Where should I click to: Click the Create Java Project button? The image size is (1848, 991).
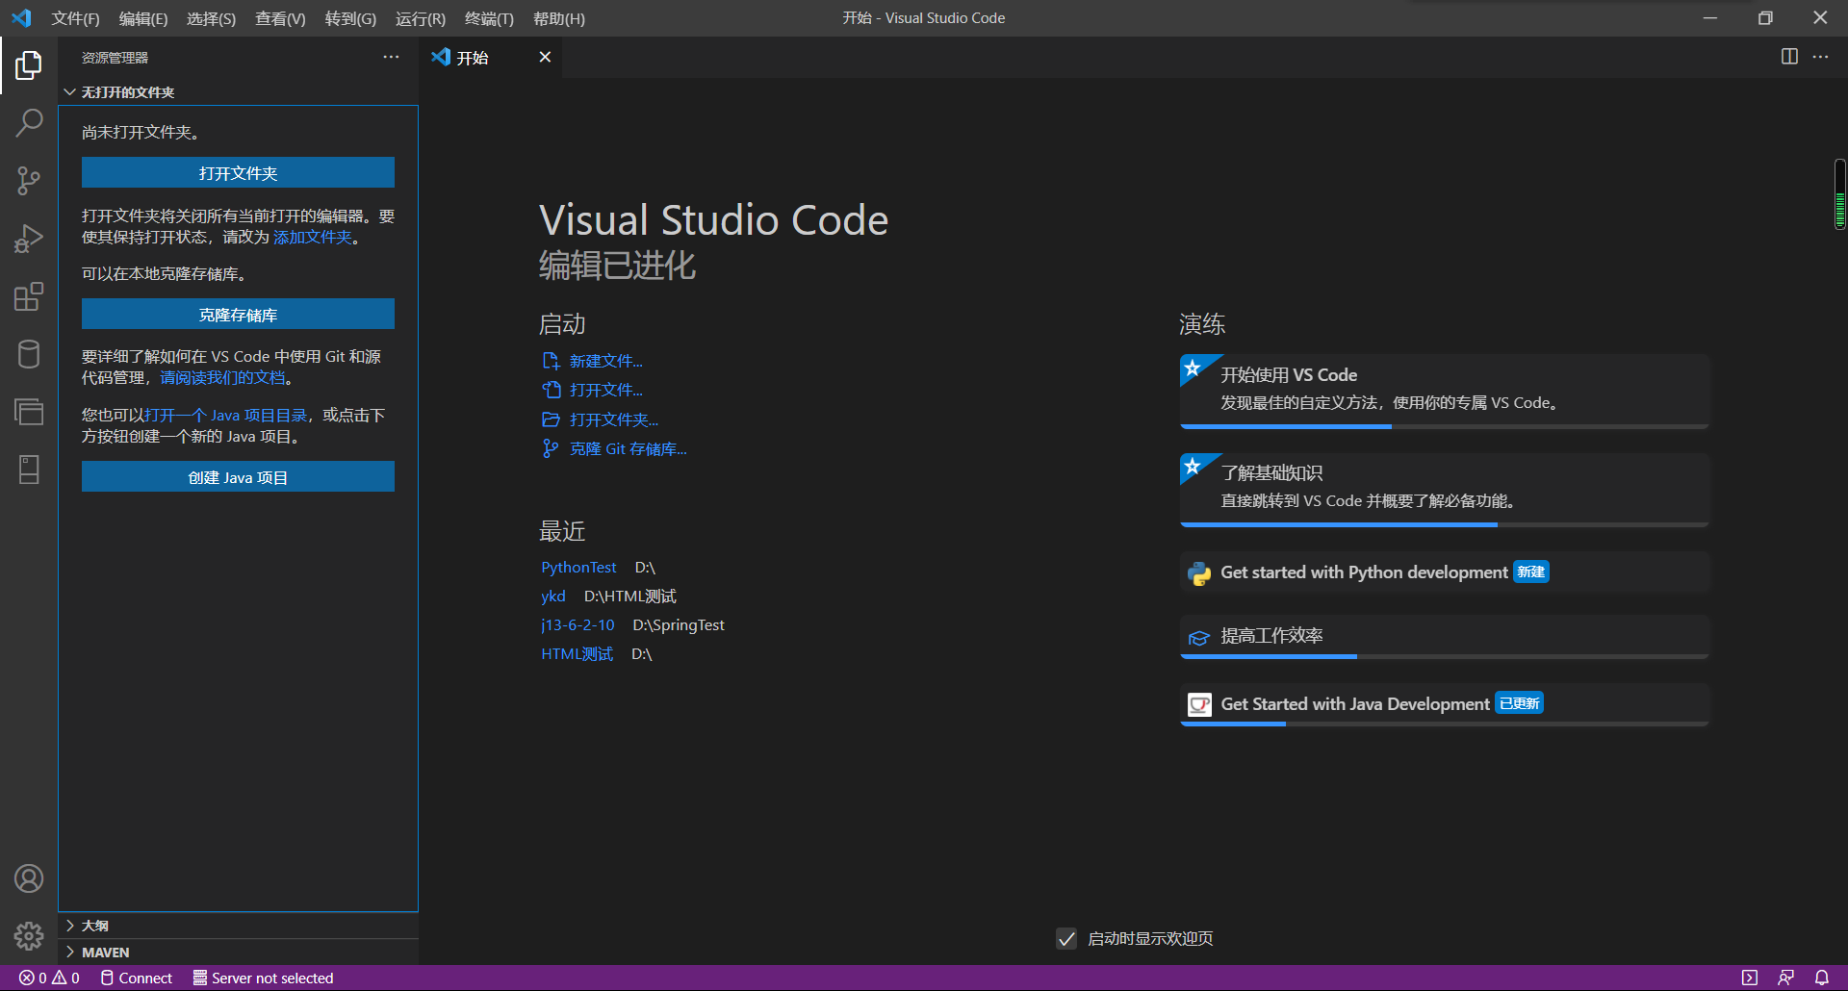point(238,477)
